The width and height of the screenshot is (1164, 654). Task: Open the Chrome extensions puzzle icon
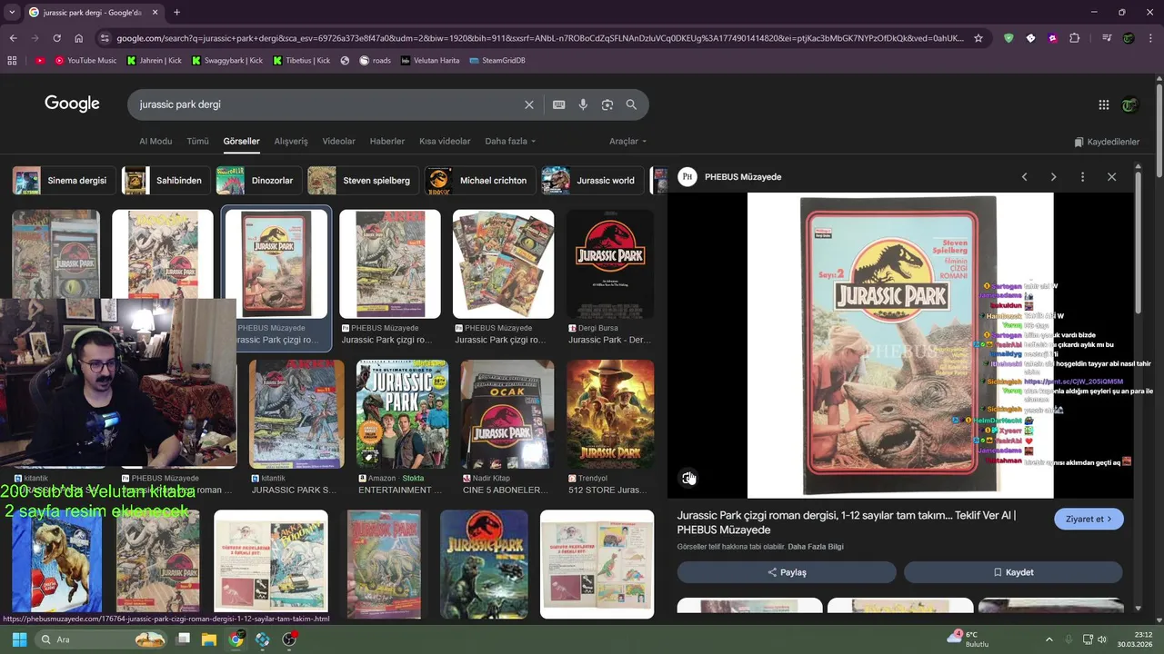pos(1075,38)
